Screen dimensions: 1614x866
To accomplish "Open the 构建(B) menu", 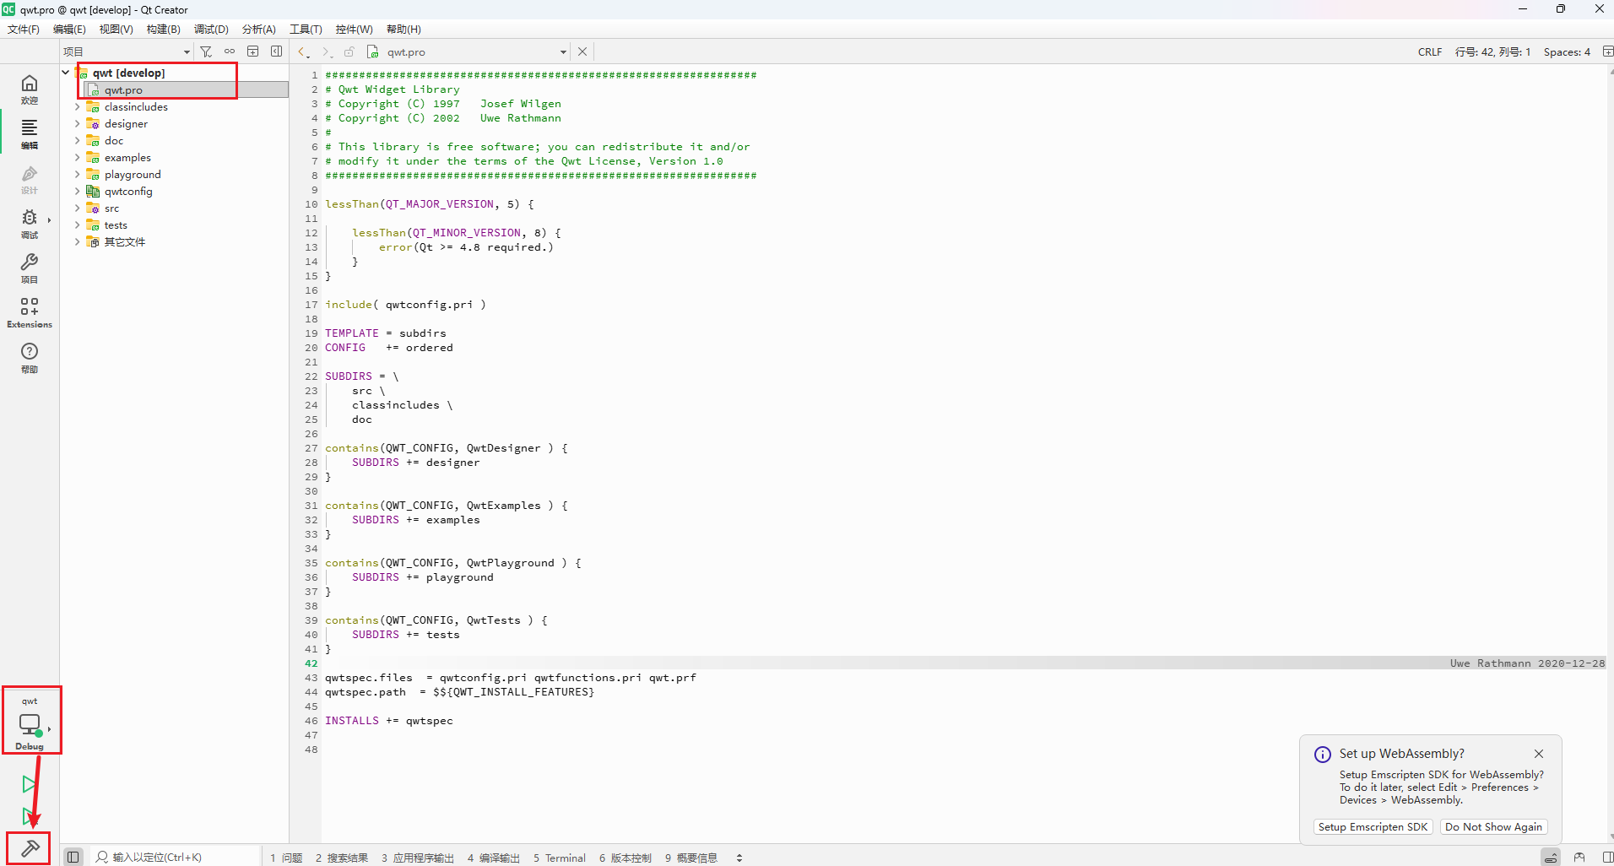I will (163, 30).
